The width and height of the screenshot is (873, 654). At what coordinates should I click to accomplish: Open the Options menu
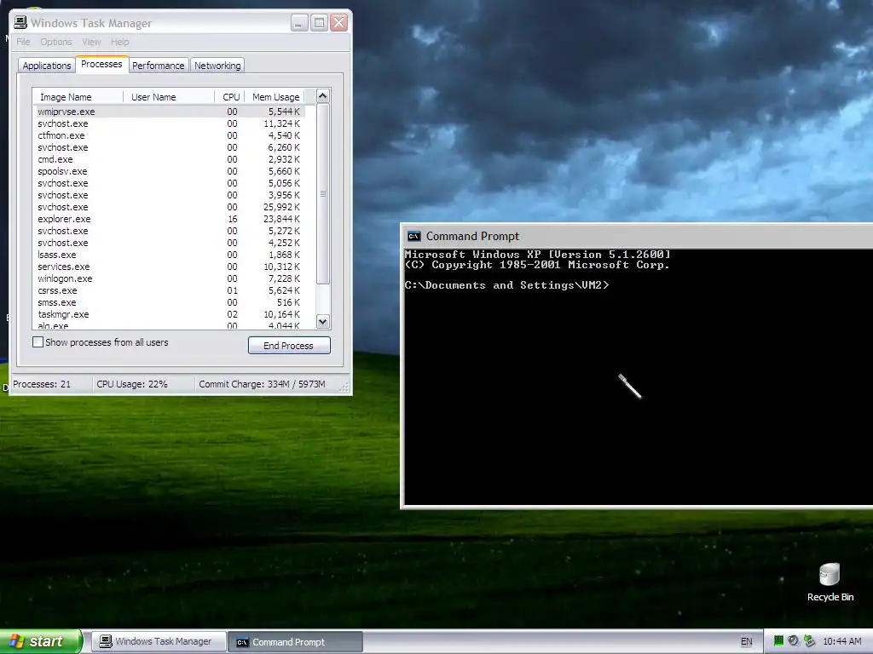tap(56, 42)
